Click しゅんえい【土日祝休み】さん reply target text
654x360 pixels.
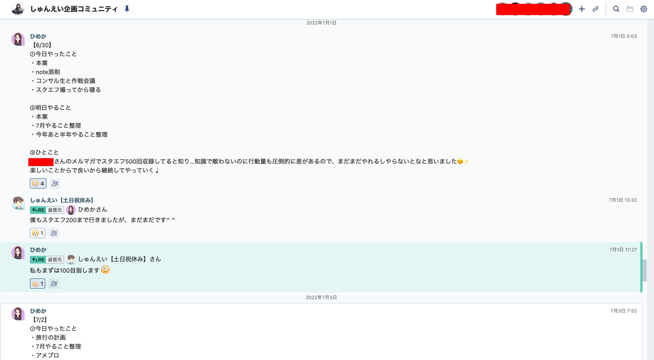point(120,259)
